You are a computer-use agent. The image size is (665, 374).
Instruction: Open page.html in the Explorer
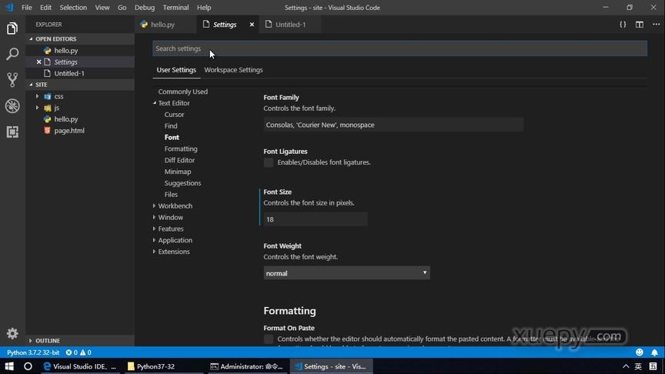[x=69, y=131]
